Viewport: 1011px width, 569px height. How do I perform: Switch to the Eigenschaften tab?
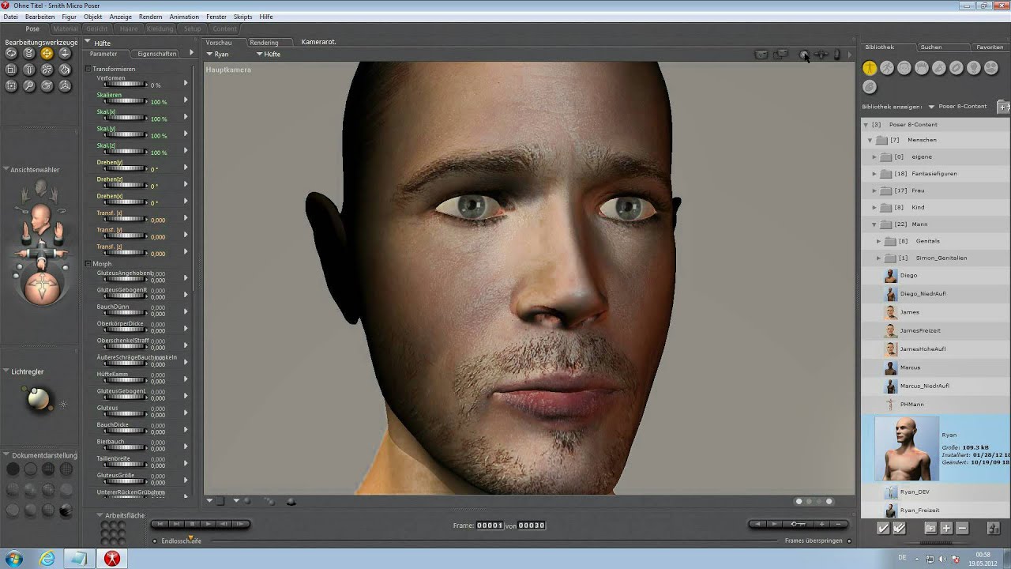tap(157, 54)
